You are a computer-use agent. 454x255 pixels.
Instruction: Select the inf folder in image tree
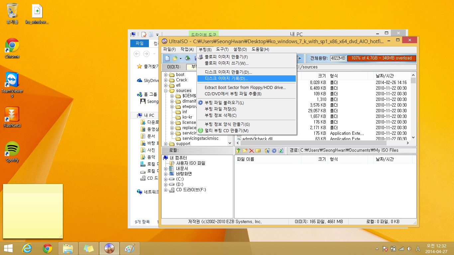tap(185, 112)
